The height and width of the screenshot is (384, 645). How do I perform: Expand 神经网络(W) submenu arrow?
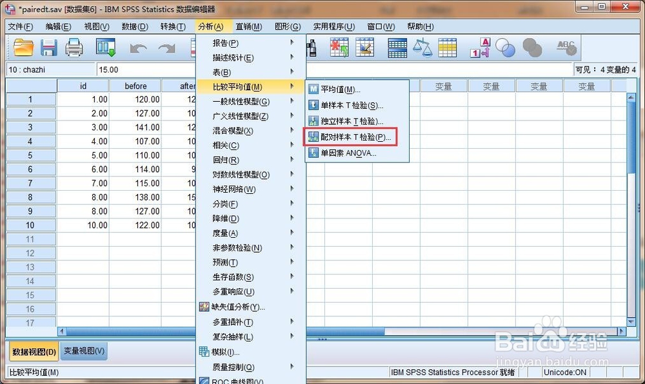[x=292, y=189]
